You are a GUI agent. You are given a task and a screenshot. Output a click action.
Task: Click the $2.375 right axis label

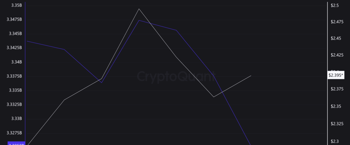337,89
